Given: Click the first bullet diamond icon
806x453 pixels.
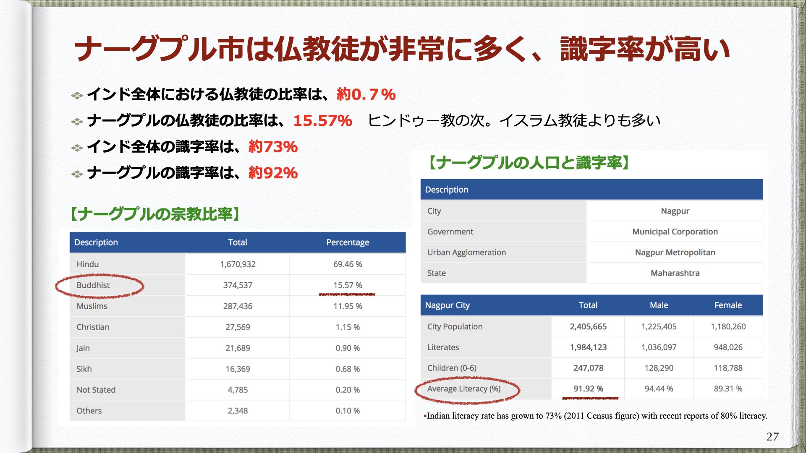Looking at the screenshot, I should (77, 96).
